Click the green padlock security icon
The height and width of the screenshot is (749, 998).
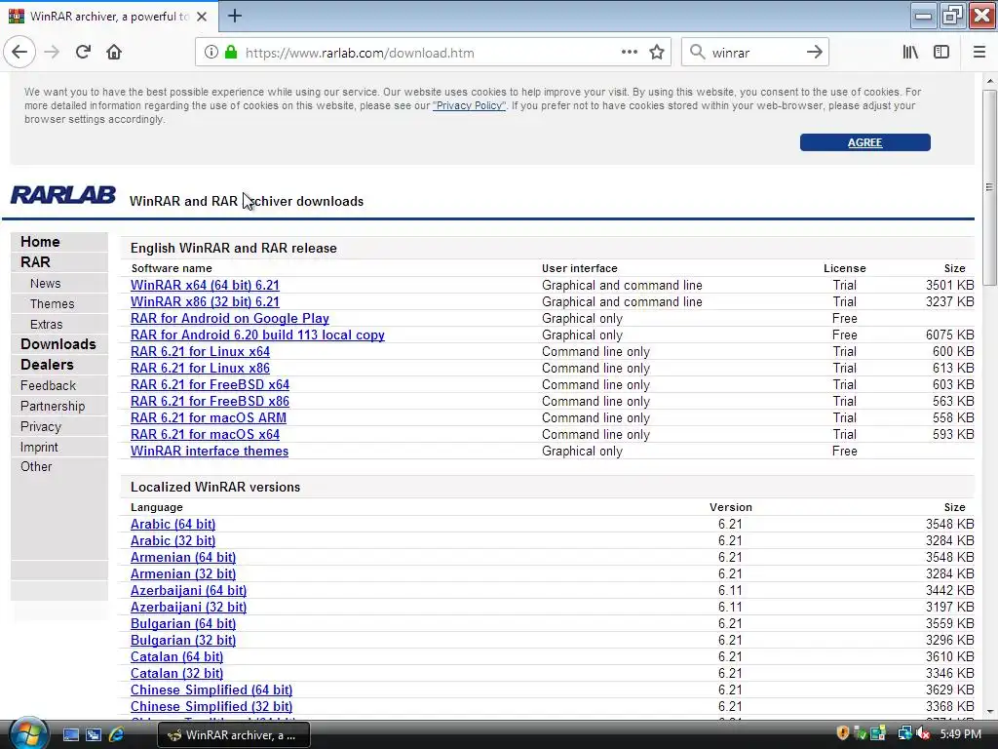point(231,53)
